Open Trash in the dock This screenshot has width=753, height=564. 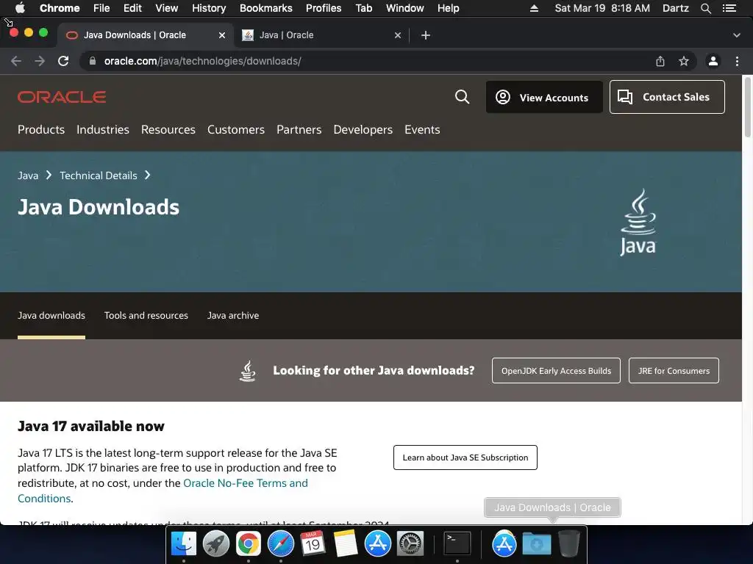tap(569, 544)
